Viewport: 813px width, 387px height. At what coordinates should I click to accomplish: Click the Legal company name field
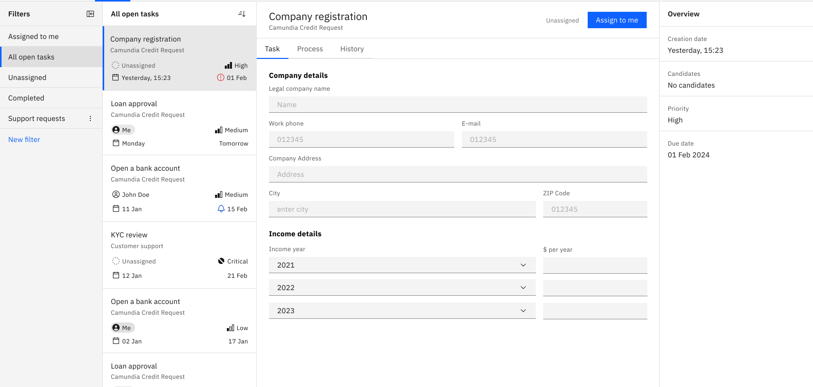[x=458, y=105]
